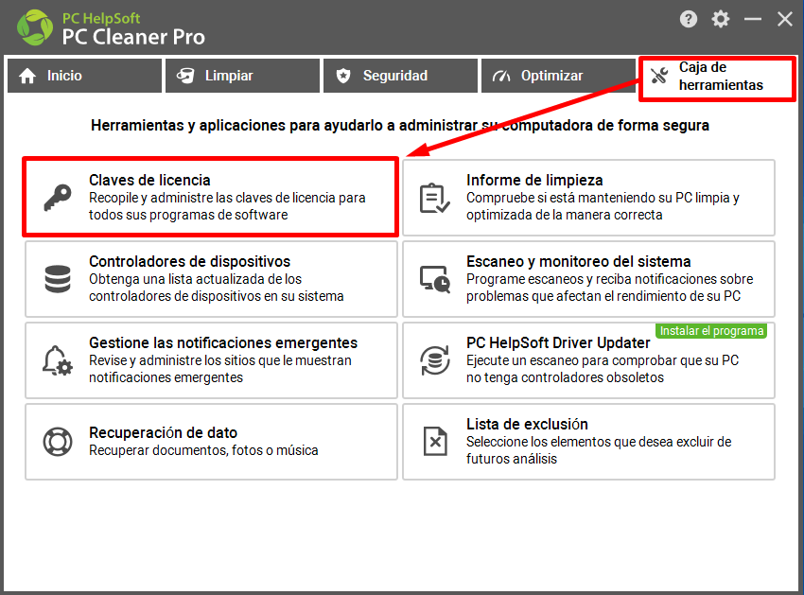Screen dimensions: 804x595
Task: Click the clipboard icon for Informe de limpieza
Action: coord(435,198)
